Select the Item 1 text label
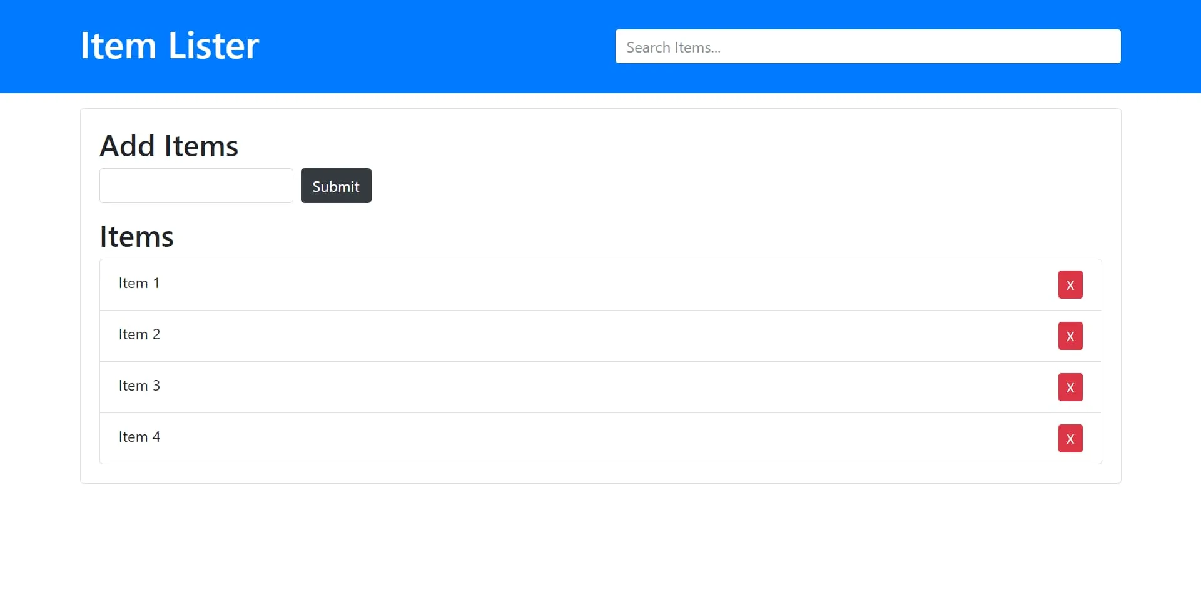The height and width of the screenshot is (595, 1201). 139,284
